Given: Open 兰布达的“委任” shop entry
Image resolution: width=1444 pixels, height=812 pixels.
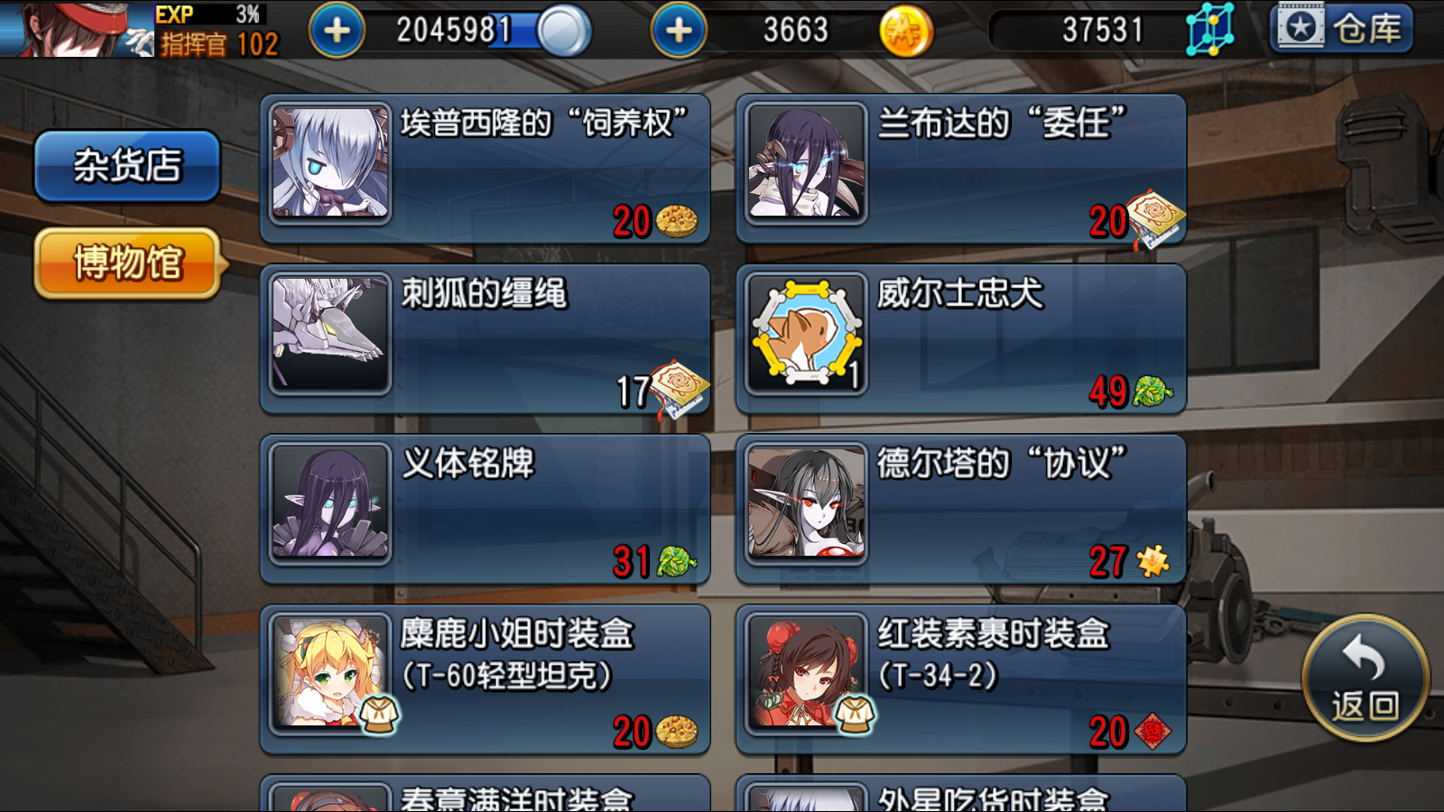Looking at the screenshot, I should click(x=961, y=169).
